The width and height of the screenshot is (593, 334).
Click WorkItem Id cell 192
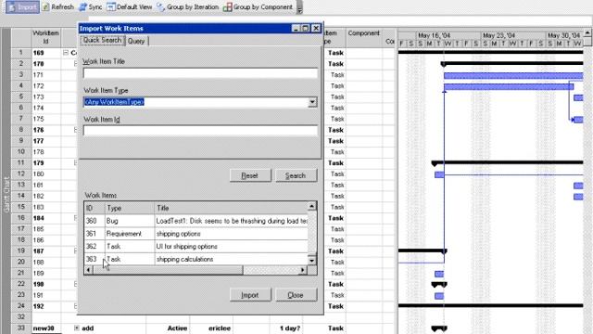pyautogui.click(x=45, y=306)
